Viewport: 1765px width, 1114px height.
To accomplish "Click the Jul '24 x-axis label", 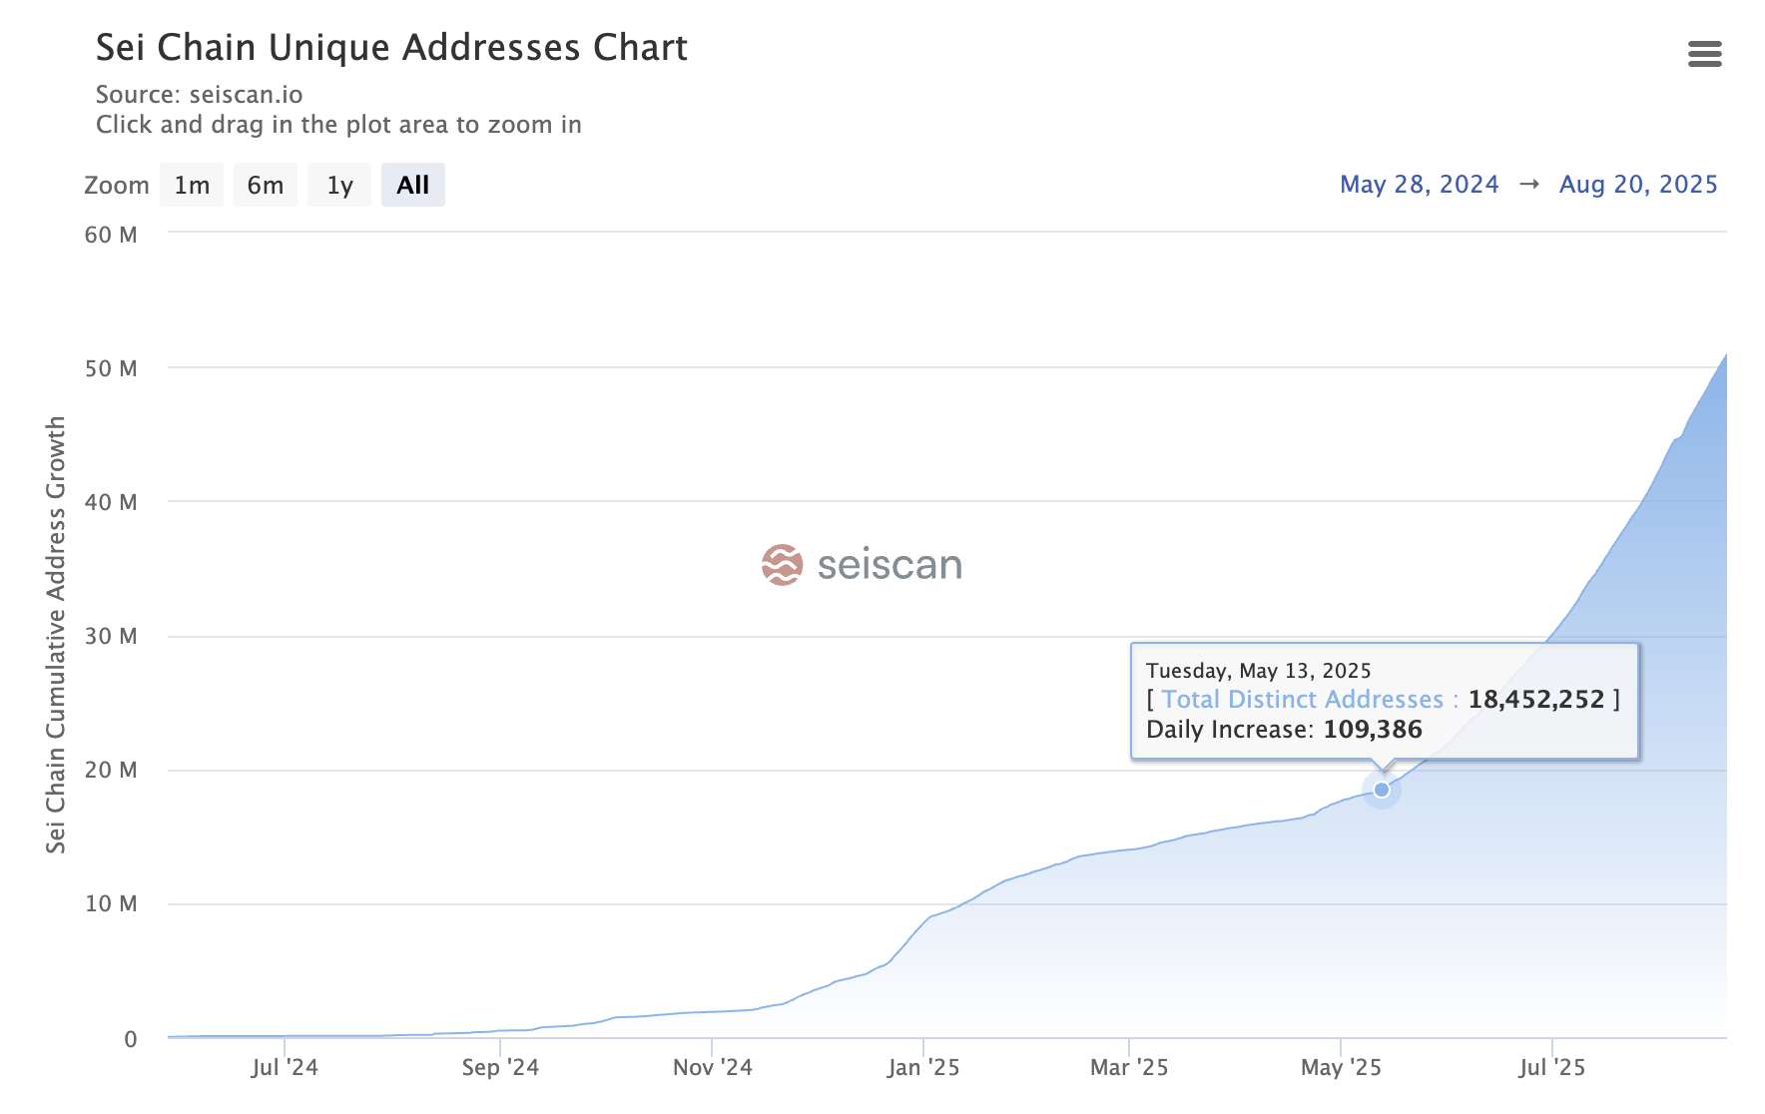I will (x=285, y=1067).
